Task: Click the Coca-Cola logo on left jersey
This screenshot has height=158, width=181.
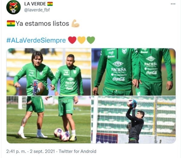Action: coord(119,79)
